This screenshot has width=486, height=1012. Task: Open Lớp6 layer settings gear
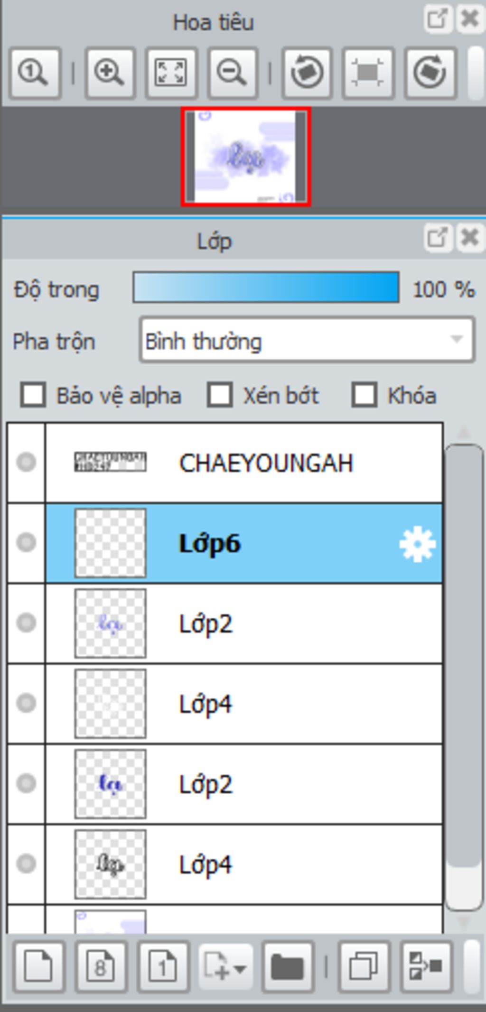click(x=417, y=544)
